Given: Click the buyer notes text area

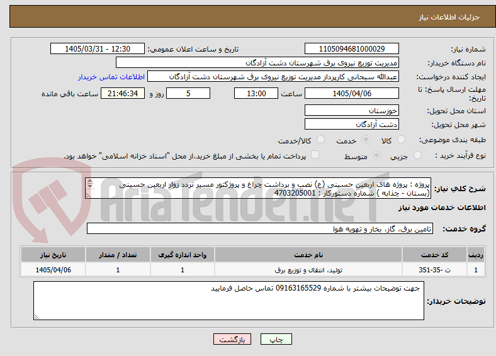Looking at the screenshot, I should coord(228,301).
